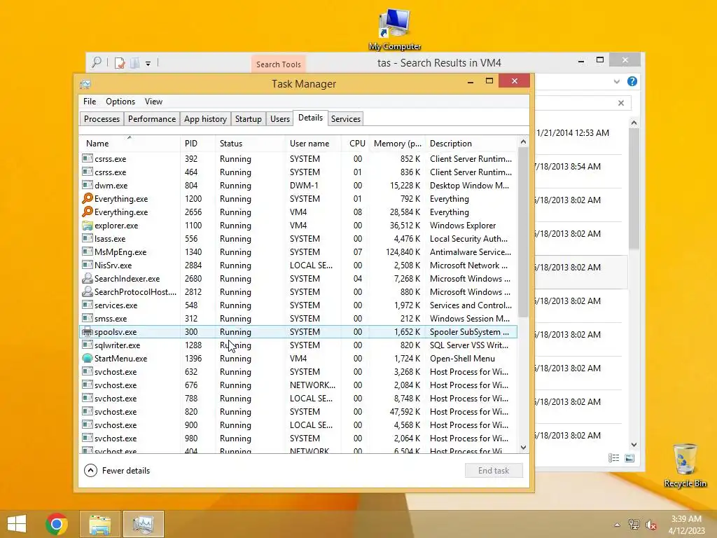Click the process list scroll down arrow

524,448
